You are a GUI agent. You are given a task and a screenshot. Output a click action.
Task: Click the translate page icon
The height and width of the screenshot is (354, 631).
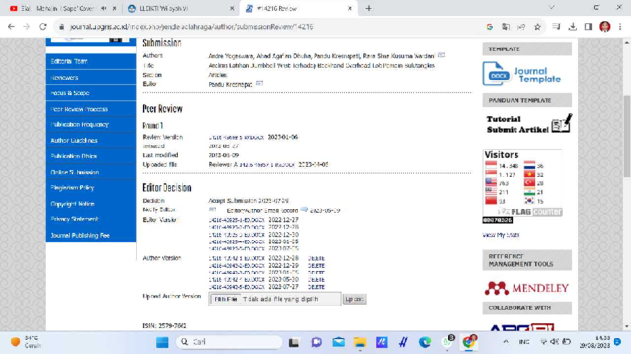506,27
